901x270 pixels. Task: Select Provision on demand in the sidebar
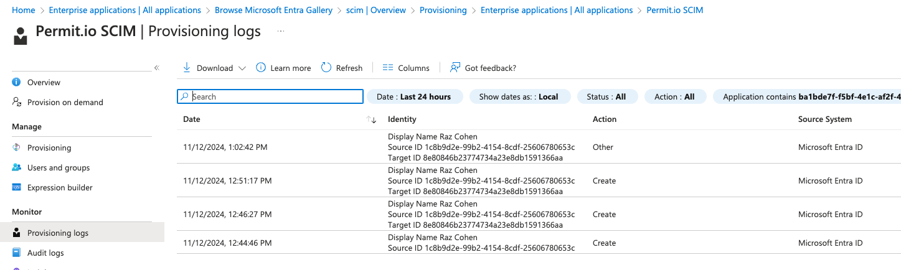point(65,103)
